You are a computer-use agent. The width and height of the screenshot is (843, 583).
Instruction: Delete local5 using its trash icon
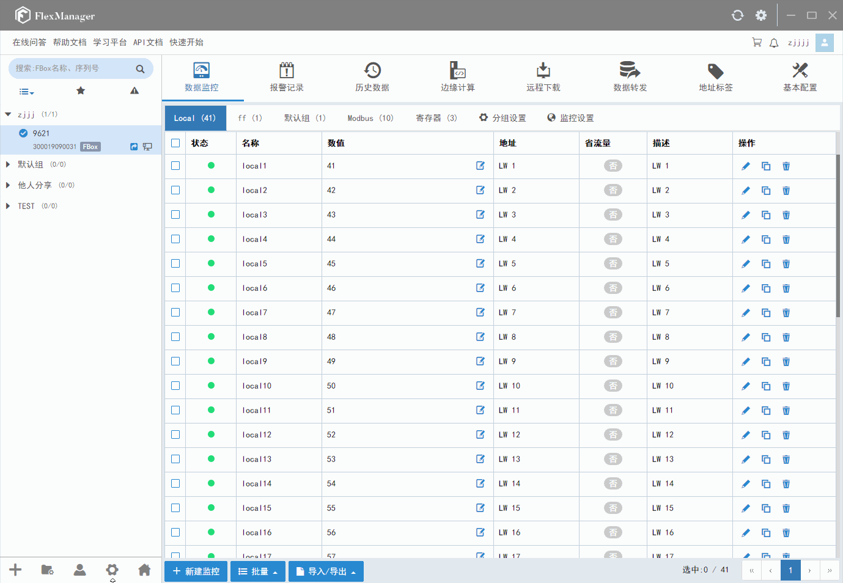pos(786,264)
